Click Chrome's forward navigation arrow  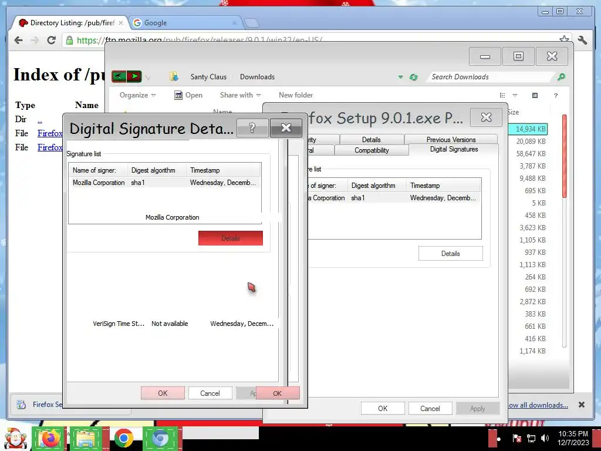(35, 41)
